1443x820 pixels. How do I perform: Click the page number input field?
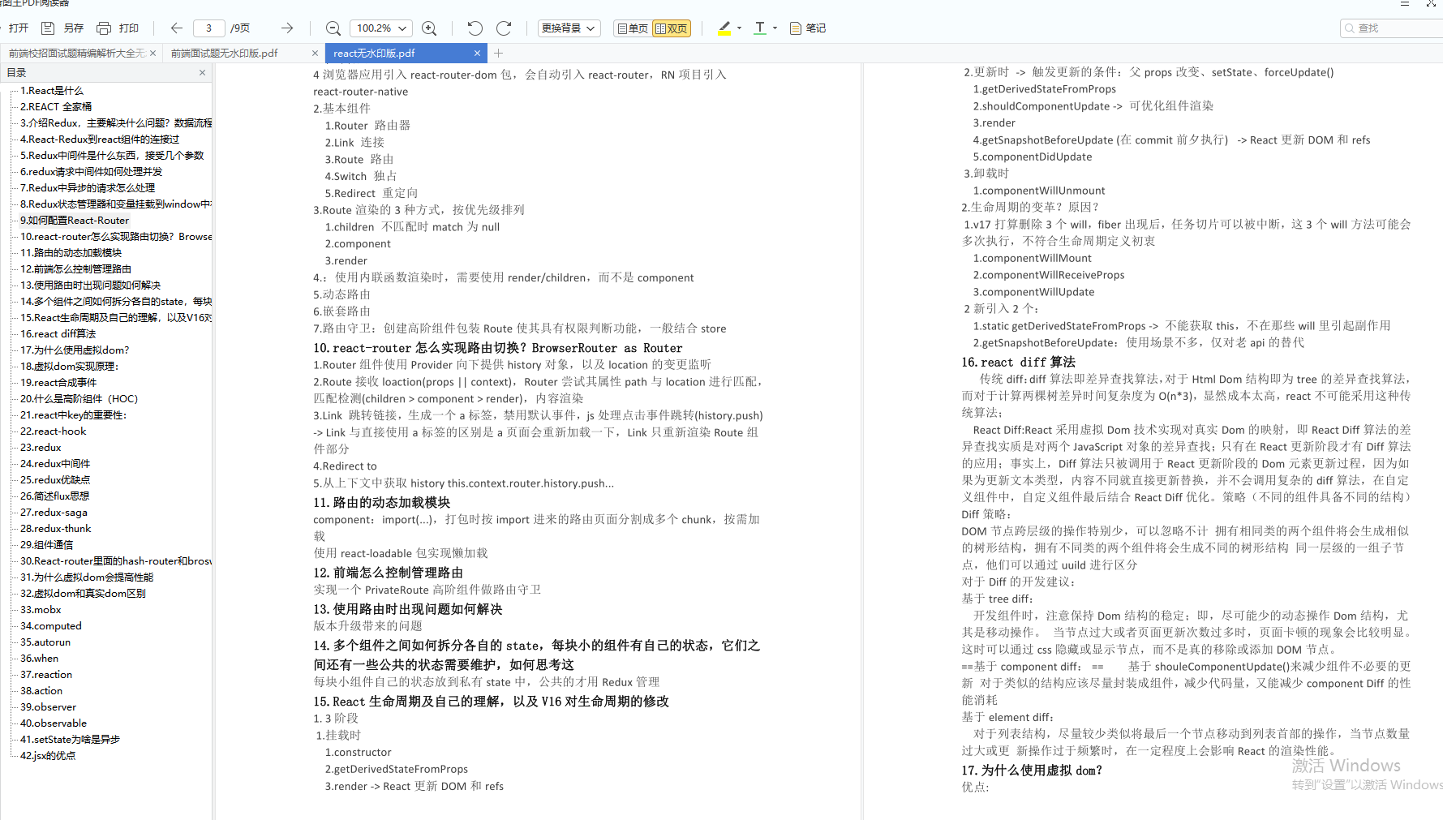208,28
